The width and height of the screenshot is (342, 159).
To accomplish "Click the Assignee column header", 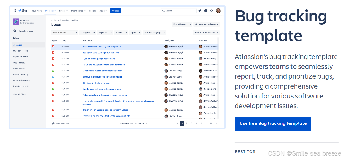I will point(169,40).
